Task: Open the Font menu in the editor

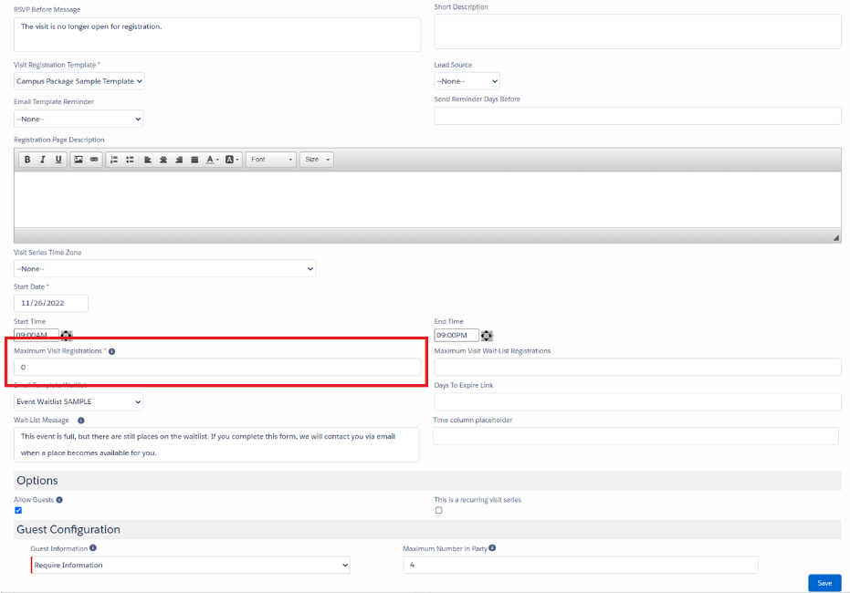Action: tap(271, 160)
